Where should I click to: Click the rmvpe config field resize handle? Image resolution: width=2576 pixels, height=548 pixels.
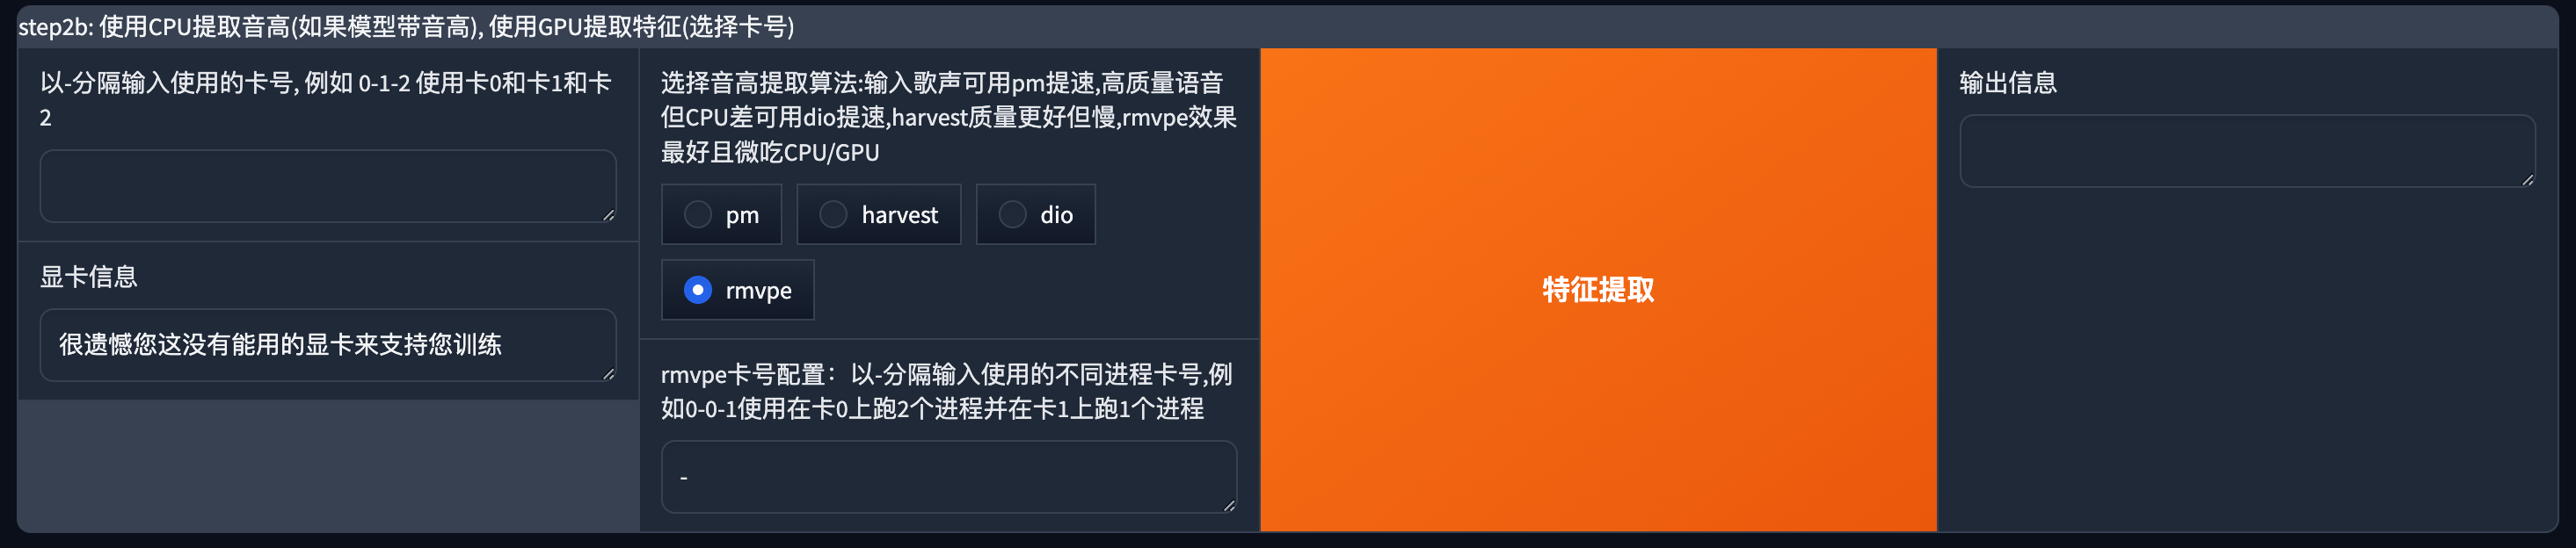point(1229,506)
